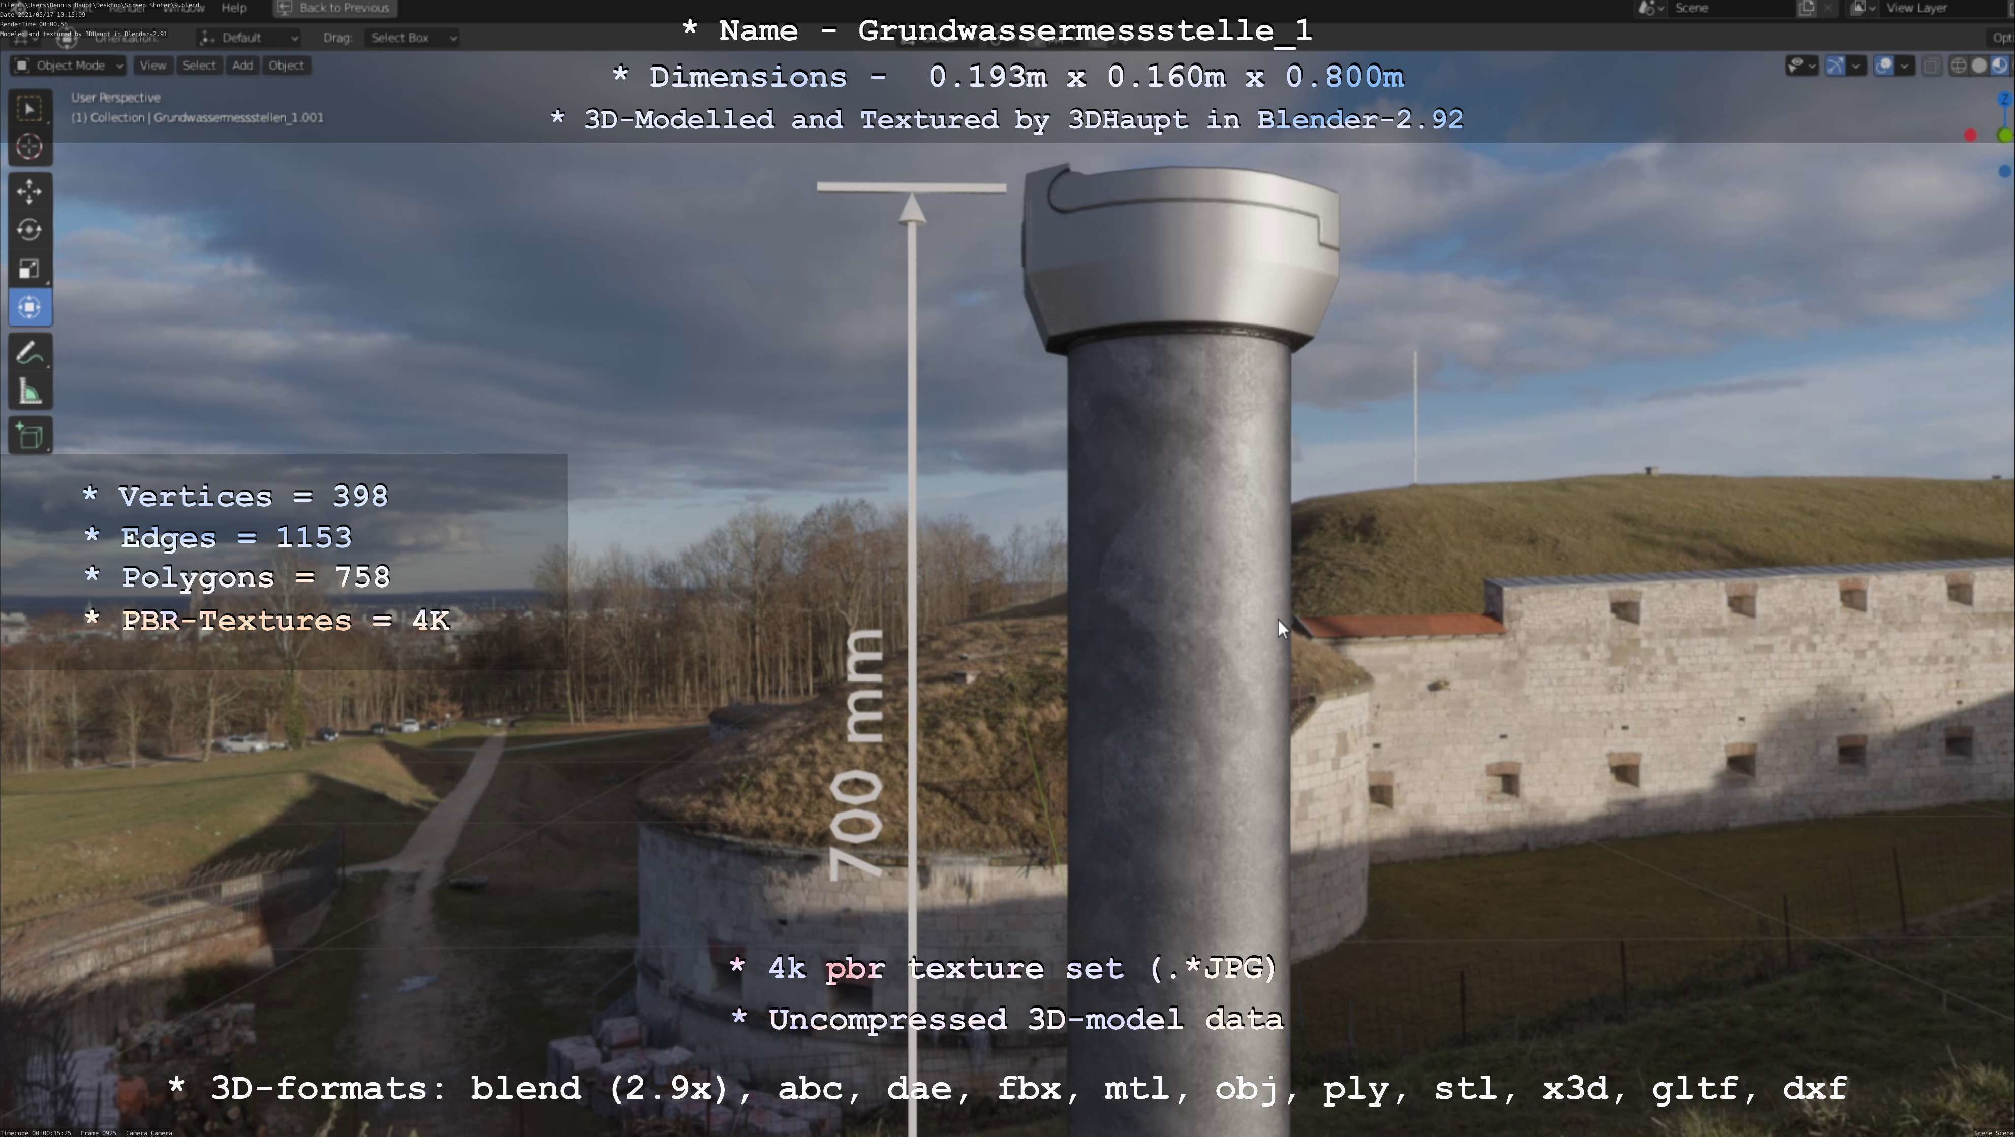
Task: Activate the highlighted Transform tool
Action: pyautogui.click(x=29, y=307)
